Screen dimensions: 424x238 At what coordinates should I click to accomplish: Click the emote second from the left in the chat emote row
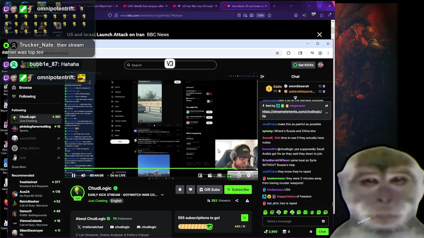[272, 212]
